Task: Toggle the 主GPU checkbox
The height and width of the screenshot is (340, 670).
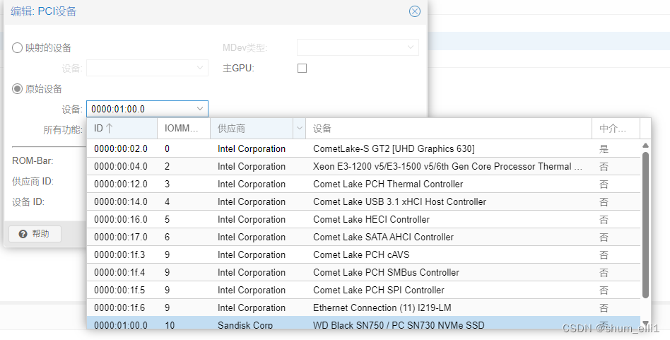Action: (x=302, y=69)
